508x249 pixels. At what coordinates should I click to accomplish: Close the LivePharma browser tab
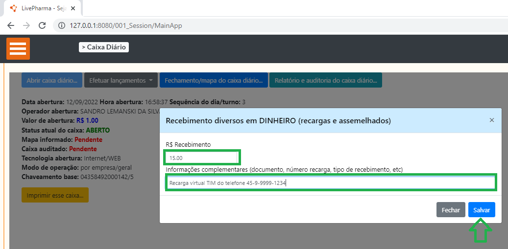click(x=73, y=8)
